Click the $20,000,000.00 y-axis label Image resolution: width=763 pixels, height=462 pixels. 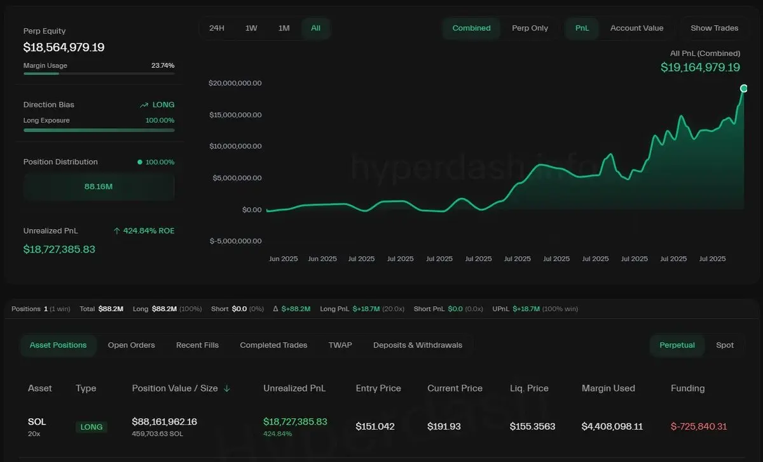coord(235,83)
